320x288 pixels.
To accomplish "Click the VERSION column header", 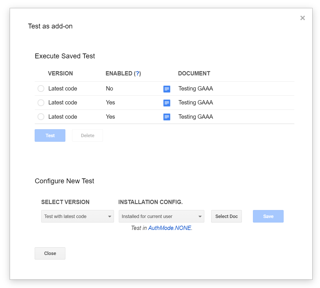I will pos(61,73).
